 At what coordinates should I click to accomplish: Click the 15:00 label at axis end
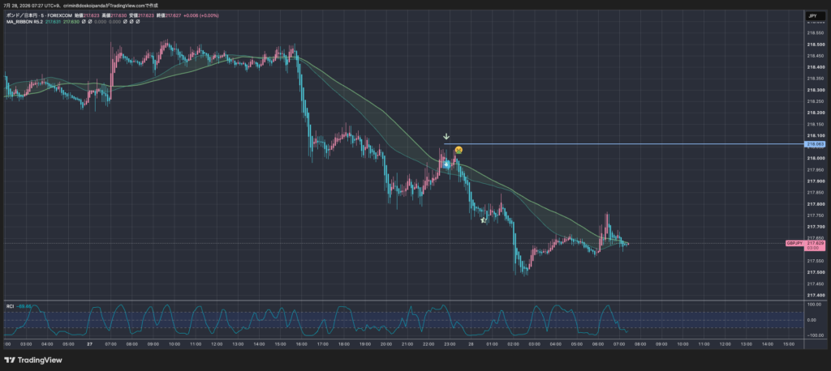click(788, 344)
